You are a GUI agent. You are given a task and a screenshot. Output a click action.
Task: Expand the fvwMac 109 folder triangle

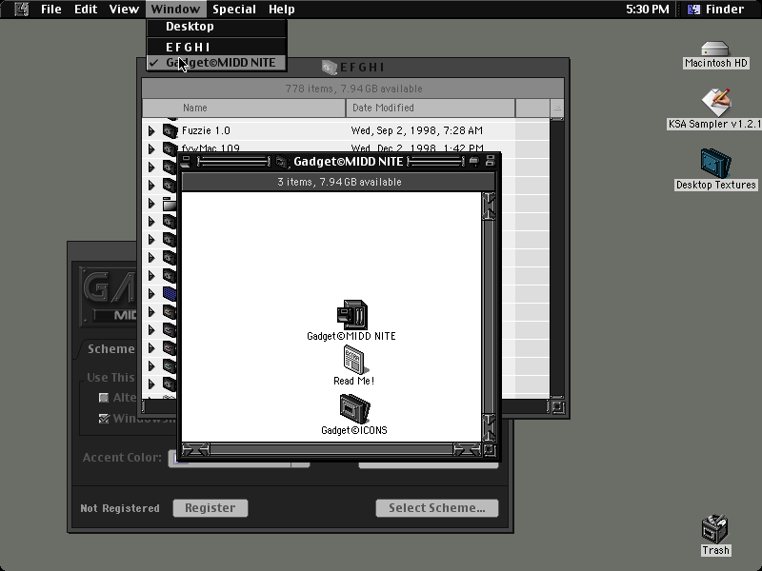click(x=151, y=148)
